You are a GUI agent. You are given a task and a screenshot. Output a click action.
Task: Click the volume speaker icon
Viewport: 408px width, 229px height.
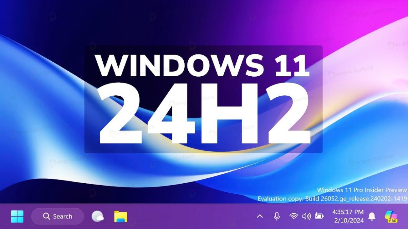[x=306, y=216]
